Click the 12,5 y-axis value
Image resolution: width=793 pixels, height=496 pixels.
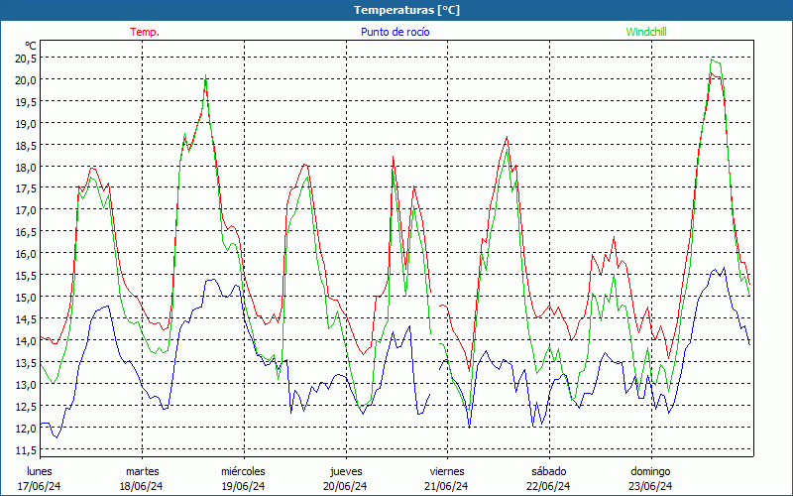tap(26, 406)
